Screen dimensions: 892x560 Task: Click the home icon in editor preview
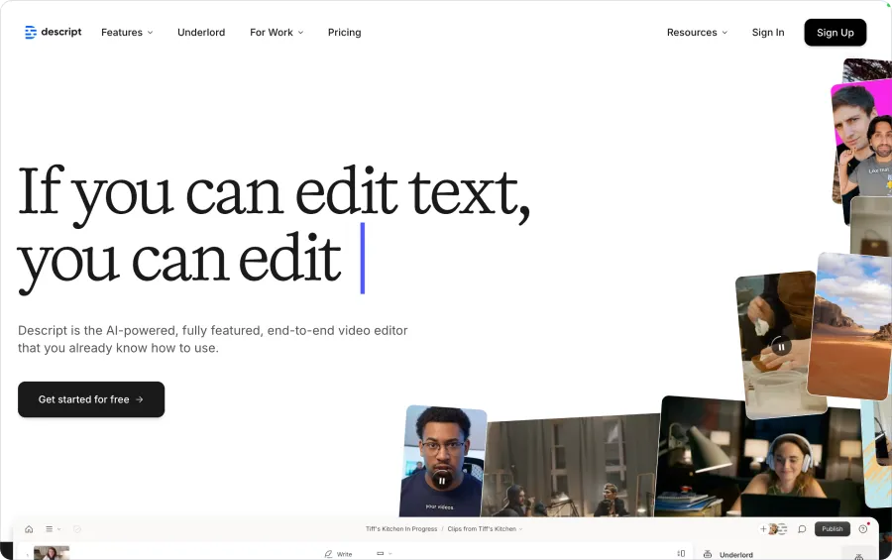(x=29, y=529)
